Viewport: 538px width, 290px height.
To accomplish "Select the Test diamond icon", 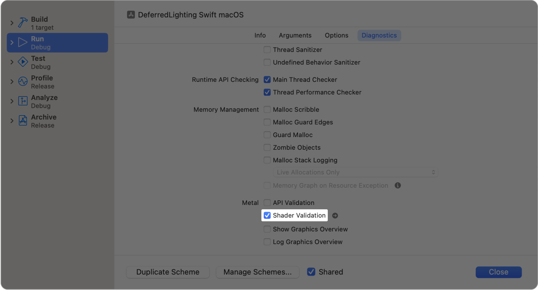I will [23, 62].
